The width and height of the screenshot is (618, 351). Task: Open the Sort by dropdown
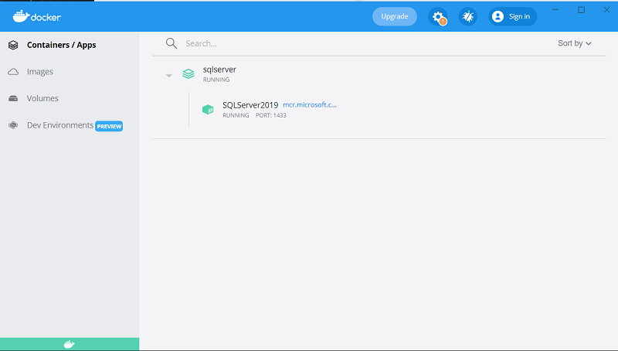pos(574,43)
